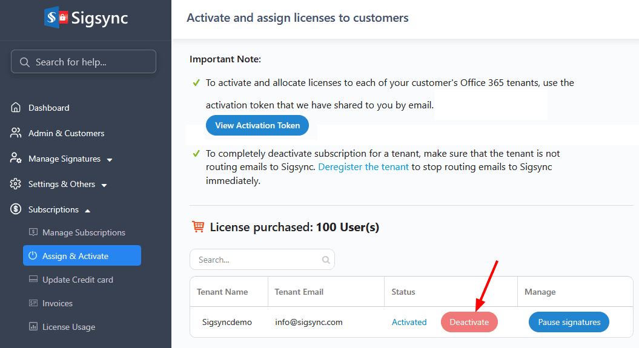
Task: Click the Assign & Activate power icon
Action: (33, 255)
